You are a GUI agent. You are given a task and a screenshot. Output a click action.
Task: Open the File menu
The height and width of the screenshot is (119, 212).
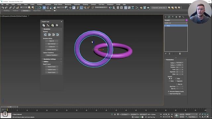[2, 4]
